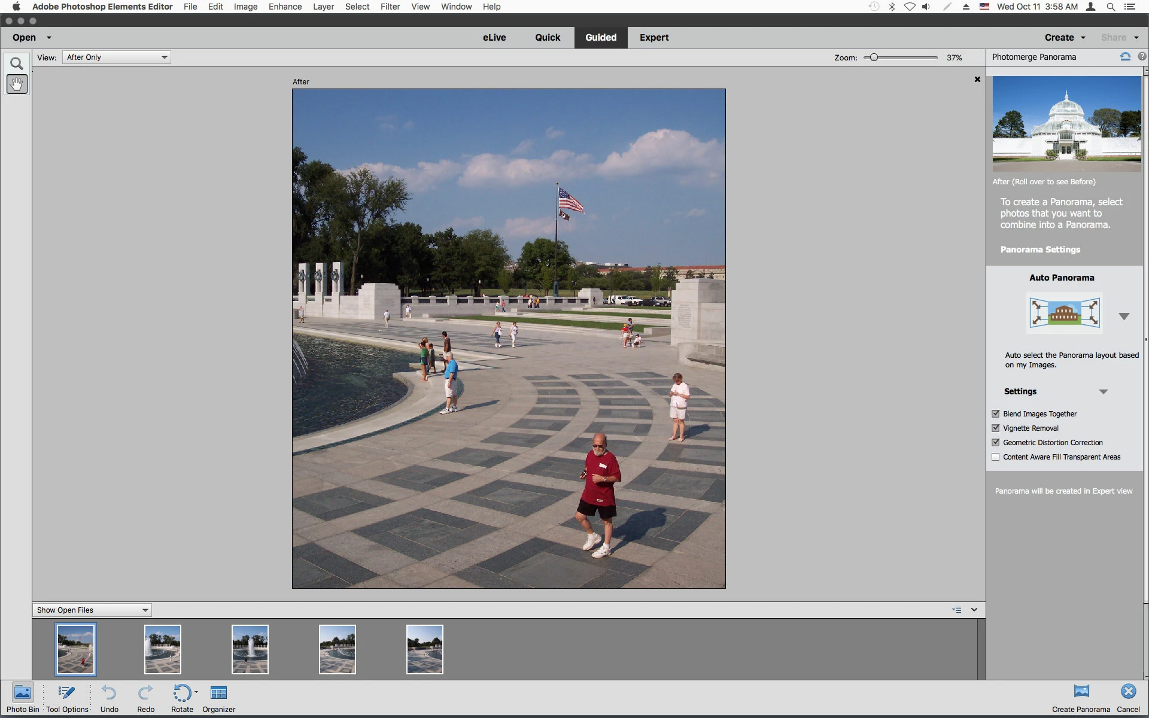
Task: Click the Undo icon
Action: pos(109,693)
